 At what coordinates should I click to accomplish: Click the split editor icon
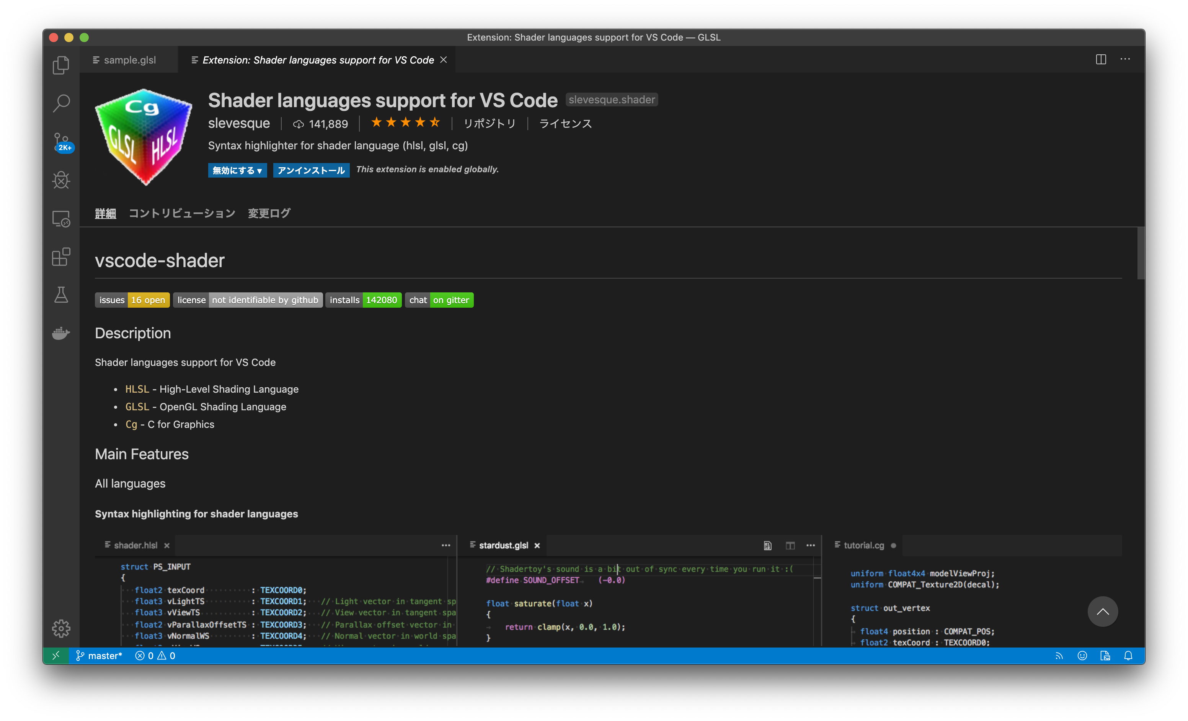coord(1101,59)
